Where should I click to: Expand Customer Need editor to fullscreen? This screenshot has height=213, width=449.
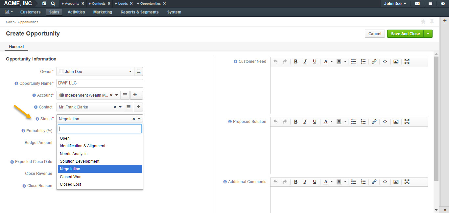[407, 61]
